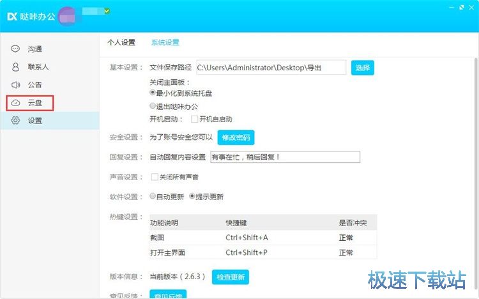Maximize the 哒咔办公 window
Viewport: 479px width, 299px height.
click(x=462, y=7)
